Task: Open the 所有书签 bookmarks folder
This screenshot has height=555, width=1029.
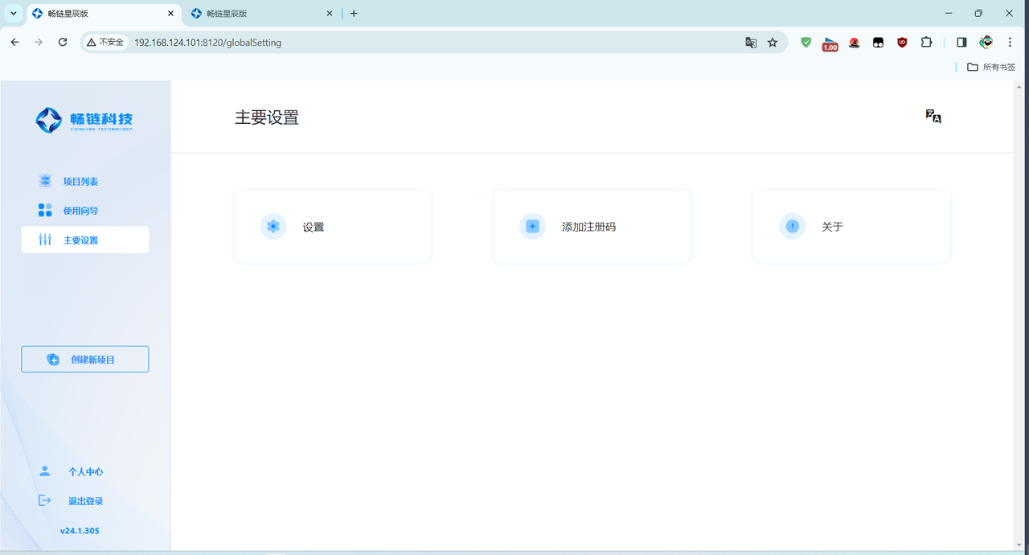Action: (x=991, y=67)
